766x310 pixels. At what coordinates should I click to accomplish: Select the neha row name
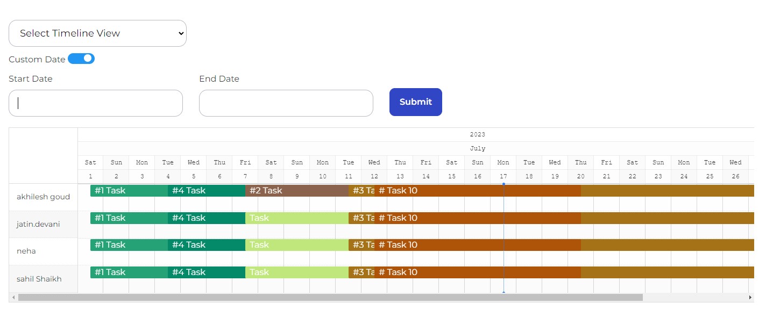click(26, 251)
